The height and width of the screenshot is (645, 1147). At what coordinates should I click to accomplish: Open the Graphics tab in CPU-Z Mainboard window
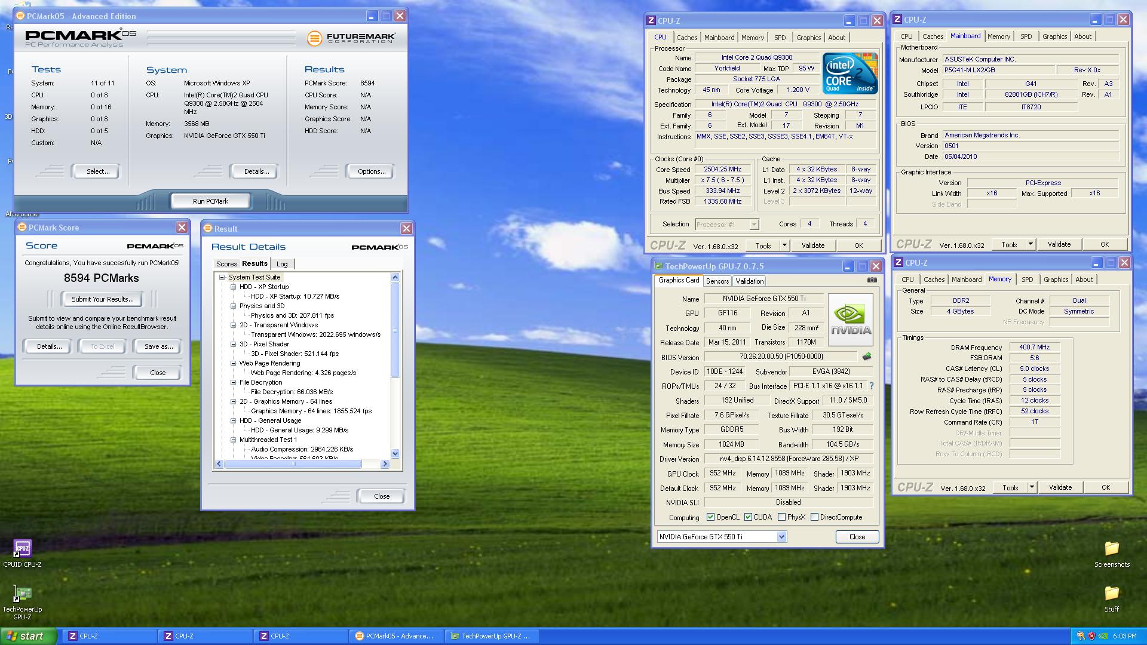pyautogui.click(x=1054, y=36)
